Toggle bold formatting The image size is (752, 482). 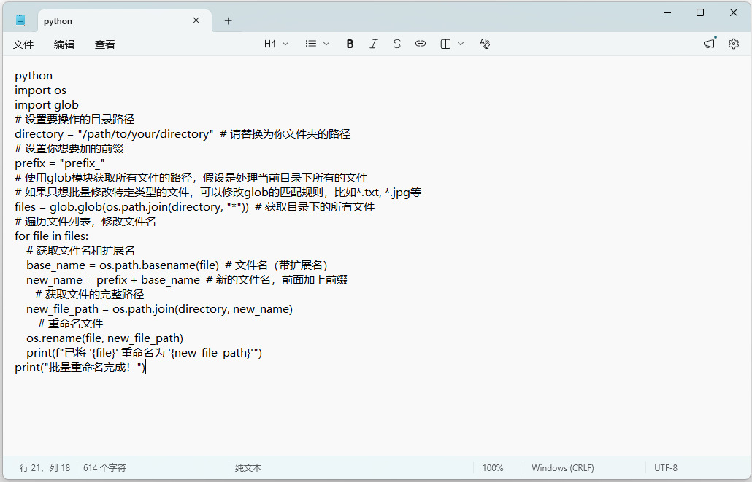350,44
